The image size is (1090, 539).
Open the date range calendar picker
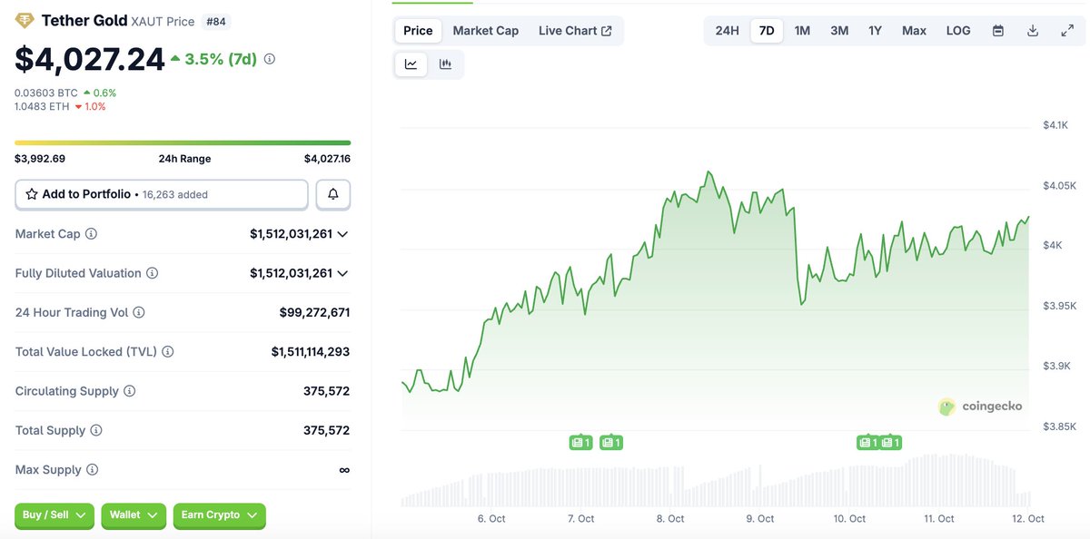click(x=996, y=30)
